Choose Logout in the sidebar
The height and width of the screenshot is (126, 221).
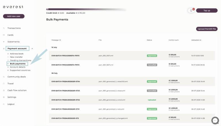tap(11, 104)
